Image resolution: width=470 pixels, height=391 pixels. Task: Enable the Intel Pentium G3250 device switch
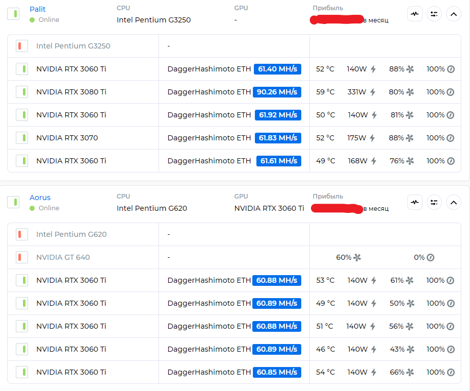point(22,46)
